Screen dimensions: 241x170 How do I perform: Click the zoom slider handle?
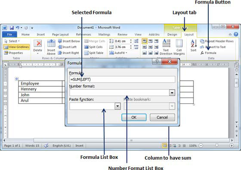217,145
